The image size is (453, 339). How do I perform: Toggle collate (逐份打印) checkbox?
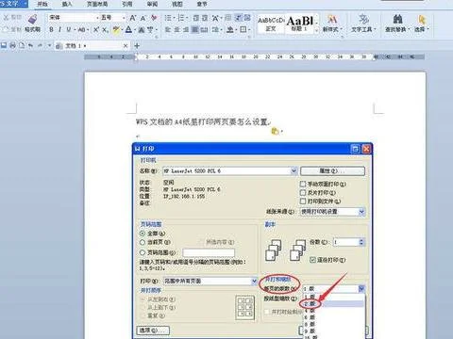click(312, 260)
